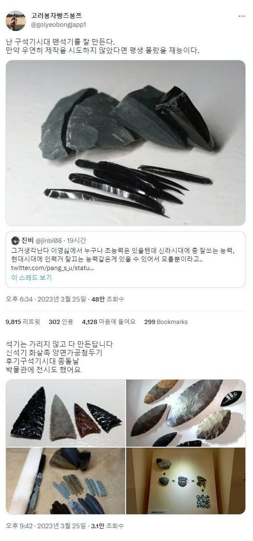Screen dimensions: 253x541
Task: Click the twitter.com/pang_s_u status link
Action: pos(52,268)
